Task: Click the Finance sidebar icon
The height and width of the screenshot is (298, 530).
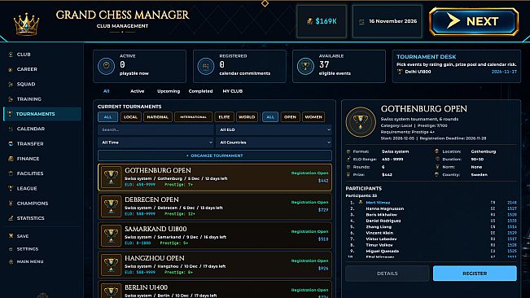Action: 11,159
